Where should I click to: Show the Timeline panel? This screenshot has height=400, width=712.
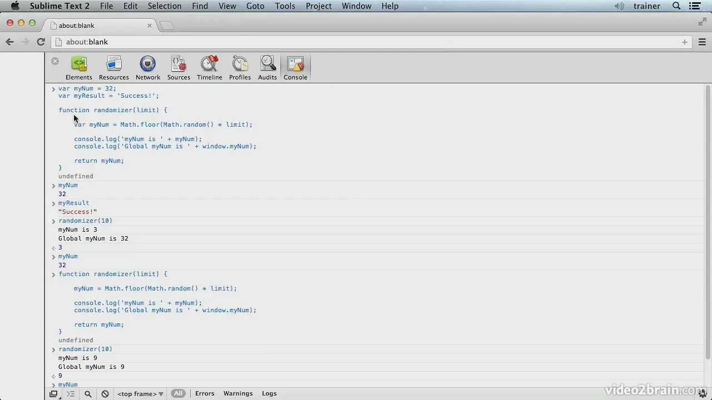pyautogui.click(x=210, y=68)
